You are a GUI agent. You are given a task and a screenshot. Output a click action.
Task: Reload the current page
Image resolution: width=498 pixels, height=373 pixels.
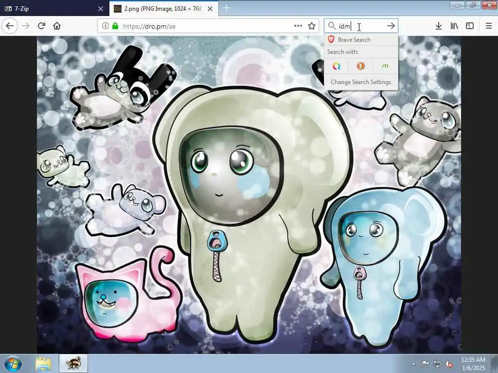pyautogui.click(x=41, y=26)
